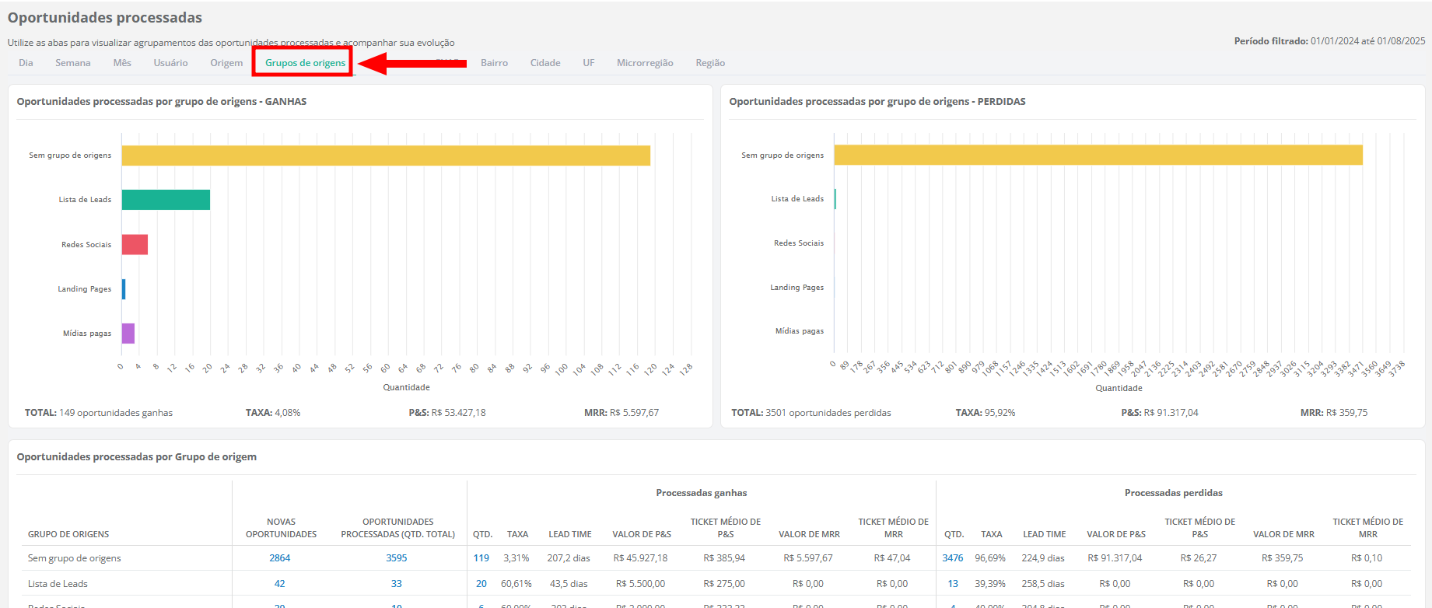
Task: Click the 3476 perdidas quantity link
Action: coord(952,558)
